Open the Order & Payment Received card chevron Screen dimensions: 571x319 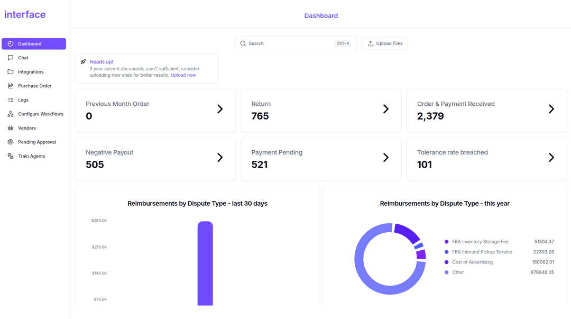coord(551,109)
